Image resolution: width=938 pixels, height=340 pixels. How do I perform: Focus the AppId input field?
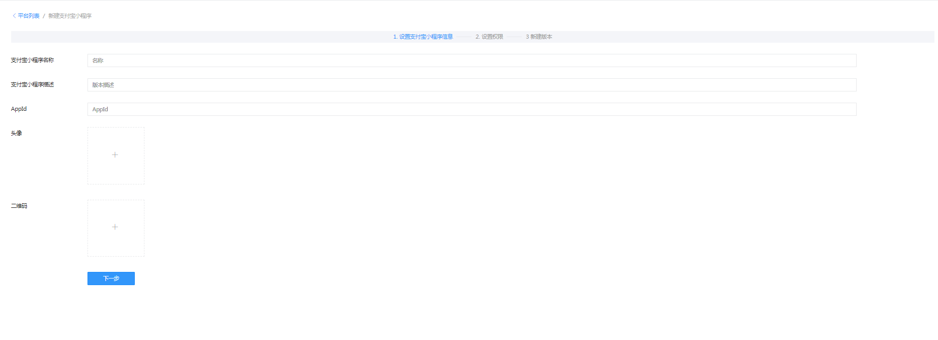pyautogui.click(x=472, y=109)
